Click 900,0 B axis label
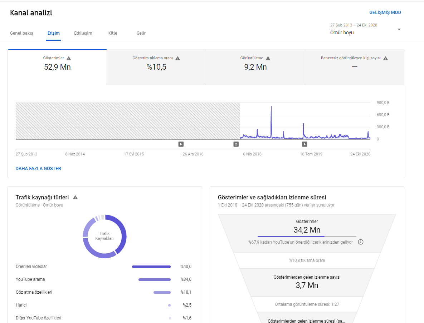The height and width of the screenshot is (323, 424). 383,103
